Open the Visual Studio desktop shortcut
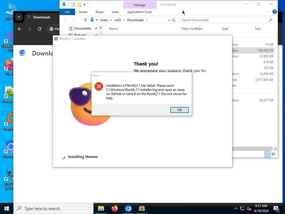 tap(8, 42)
